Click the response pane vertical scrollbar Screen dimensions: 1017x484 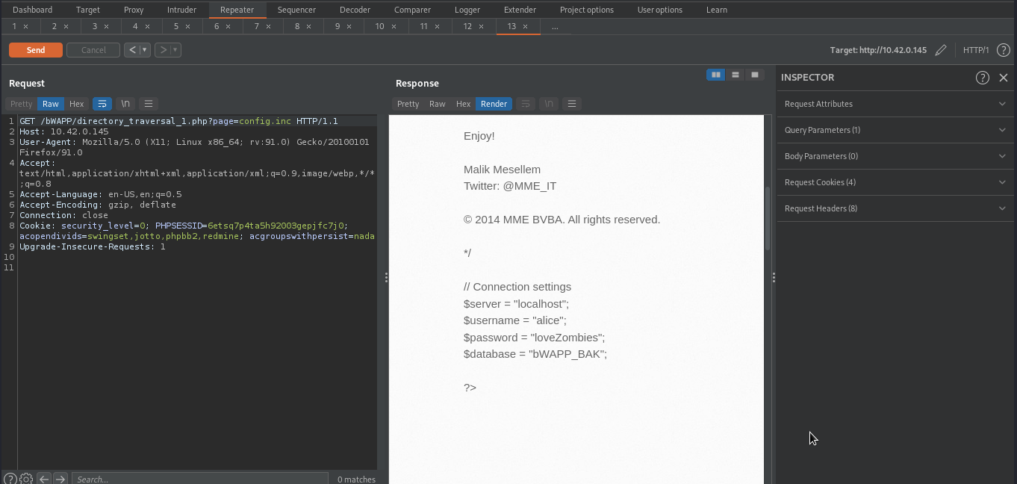point(768,218)
